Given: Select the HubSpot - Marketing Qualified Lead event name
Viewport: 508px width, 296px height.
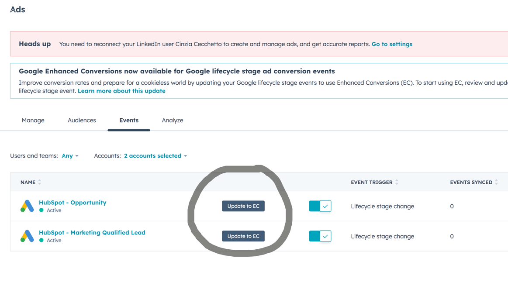Looking at the screenshot, I should 92,232.
